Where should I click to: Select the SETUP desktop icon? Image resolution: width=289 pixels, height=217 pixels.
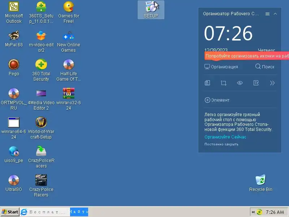[151, 10]
